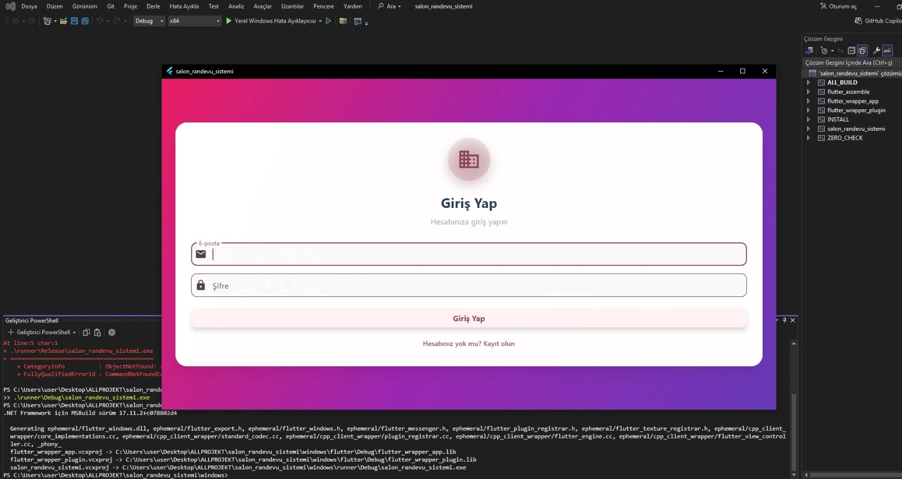Image resolution: width=902 pixels, height=479 pixels.
Task: Open terminal settings gear icon
Action: click(112, 332)
